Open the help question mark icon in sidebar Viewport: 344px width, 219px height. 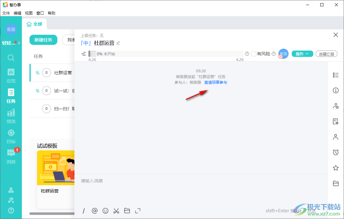(11, 210)
